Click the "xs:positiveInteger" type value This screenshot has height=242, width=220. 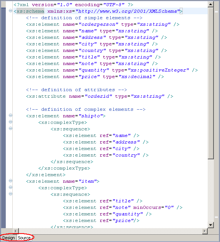click(158, 70)
